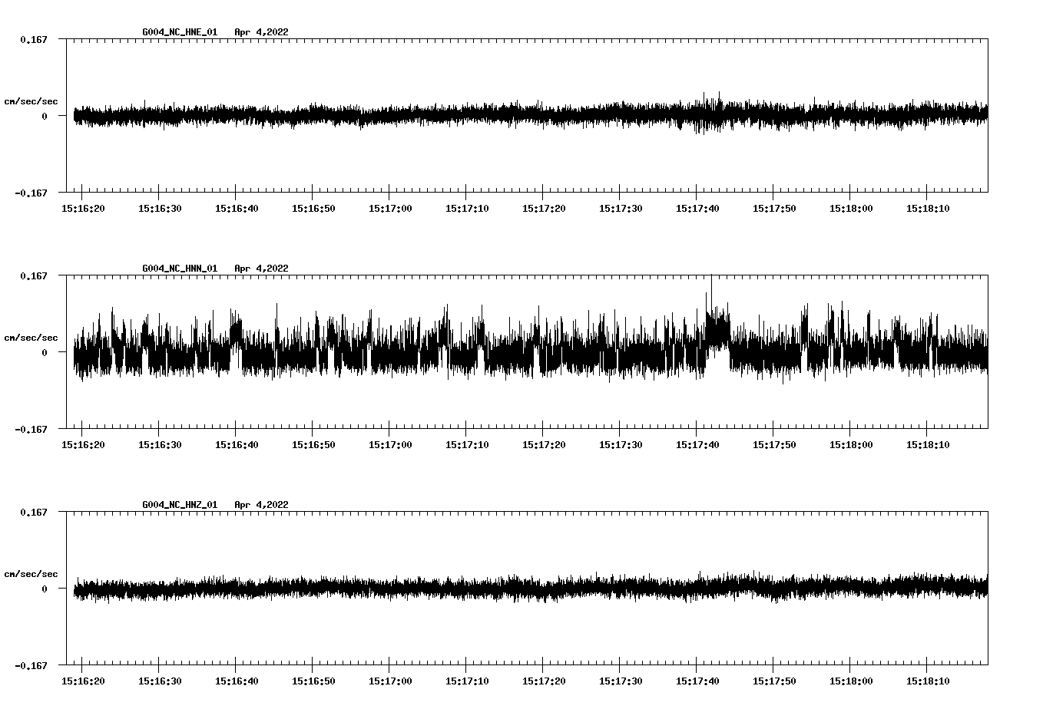This screenshot has height=709, width=1043.
Task: Click the zero axis label on HNN plot
Action: point(45,353)
